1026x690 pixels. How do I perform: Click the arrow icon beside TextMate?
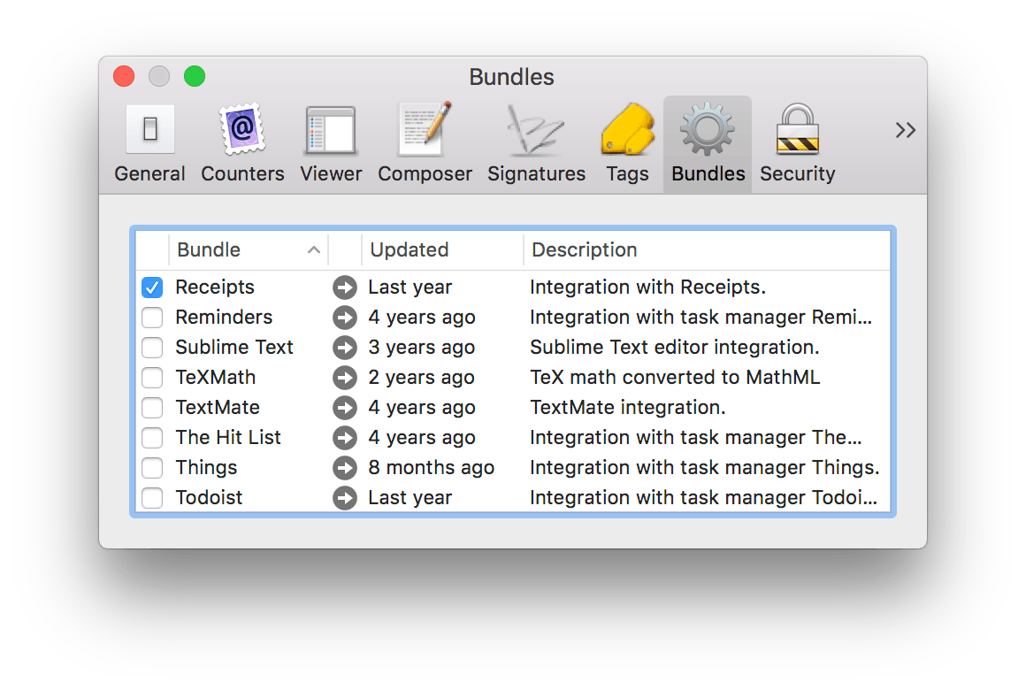pyautogui.click(x=345, y=408)
